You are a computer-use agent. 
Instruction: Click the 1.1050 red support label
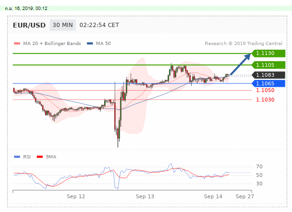[x=265, y=90]
